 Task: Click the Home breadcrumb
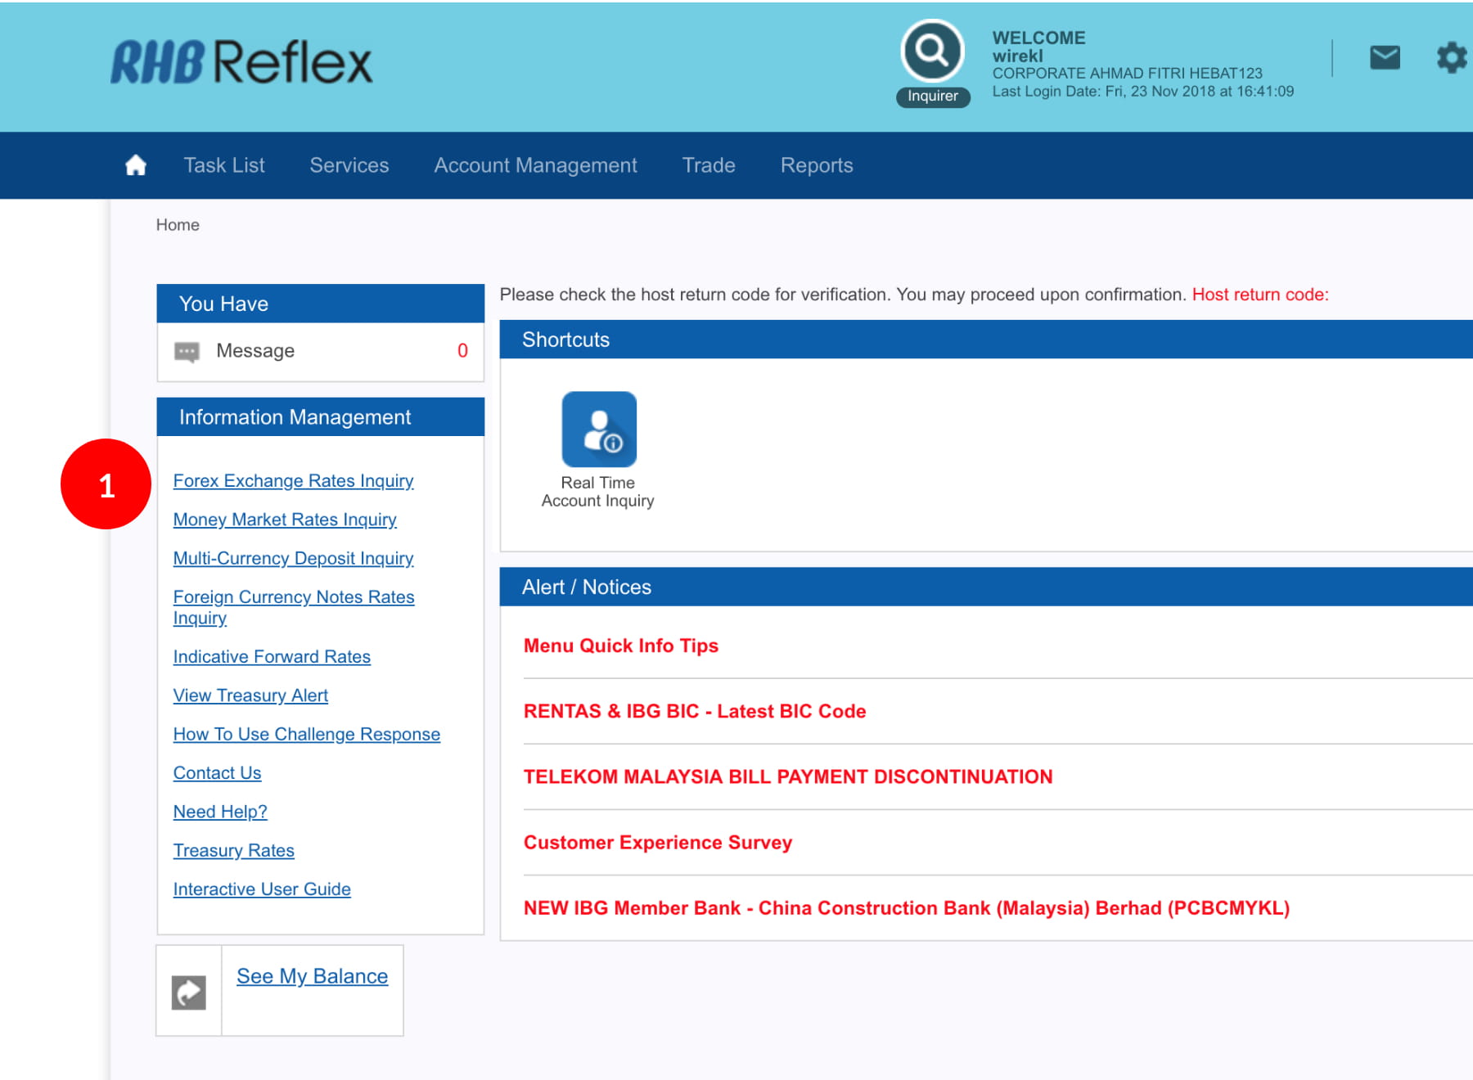tap(178, 225)
